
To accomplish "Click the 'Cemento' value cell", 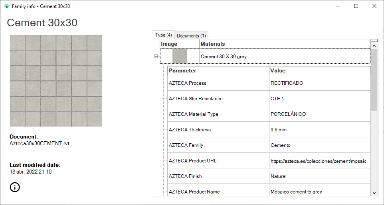I will (x=320, y=145).
